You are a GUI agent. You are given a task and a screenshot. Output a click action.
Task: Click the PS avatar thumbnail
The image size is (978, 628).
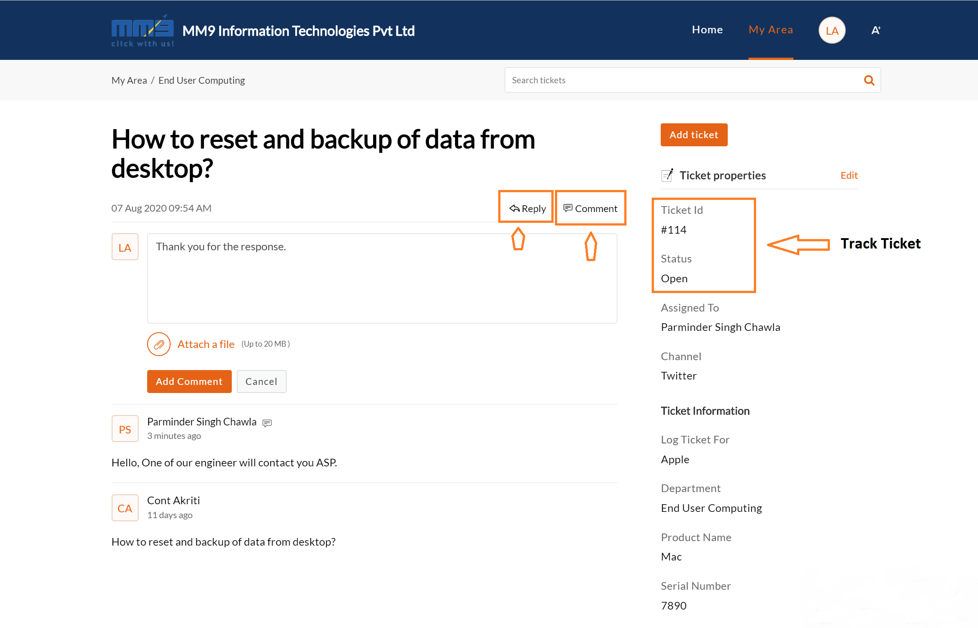[125, 429]
